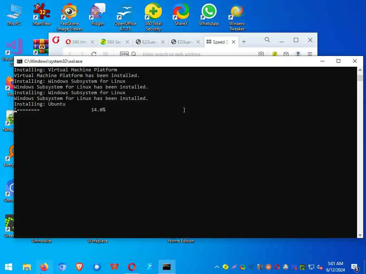The height and width of the screenshot is (274, 366).
Task: Click the console scrollbar up arrow
Action: [x=360, y=70]
